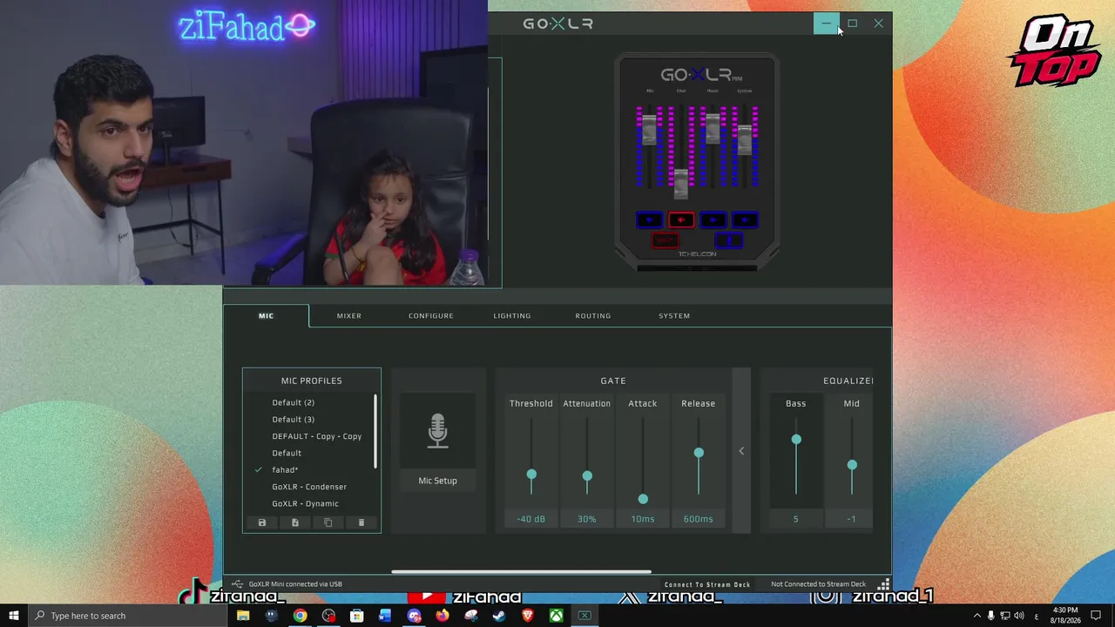Open the Windows notification center
Screen dimensions: 1115x627
tap(1097, 616)
